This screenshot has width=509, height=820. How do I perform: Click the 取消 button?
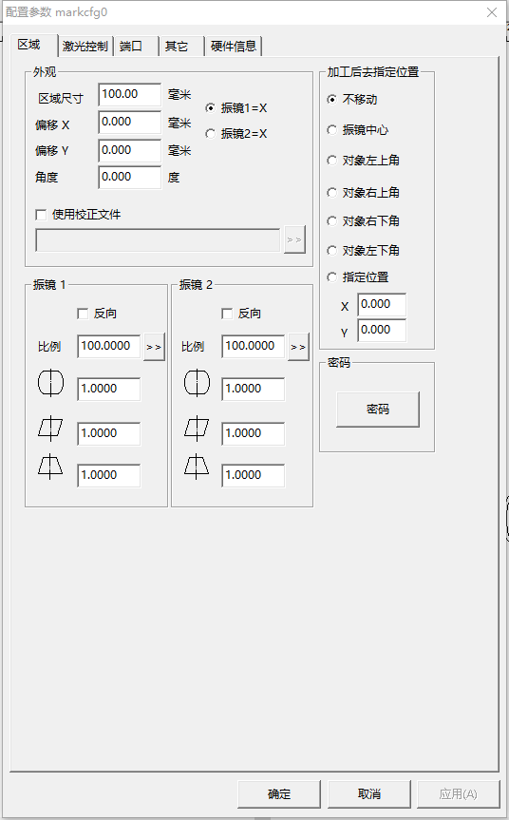369,793
